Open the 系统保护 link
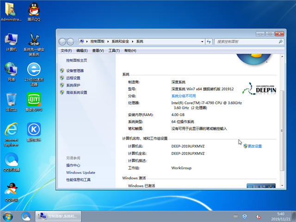The image size is (296, 222). click(x=73, y=85)
